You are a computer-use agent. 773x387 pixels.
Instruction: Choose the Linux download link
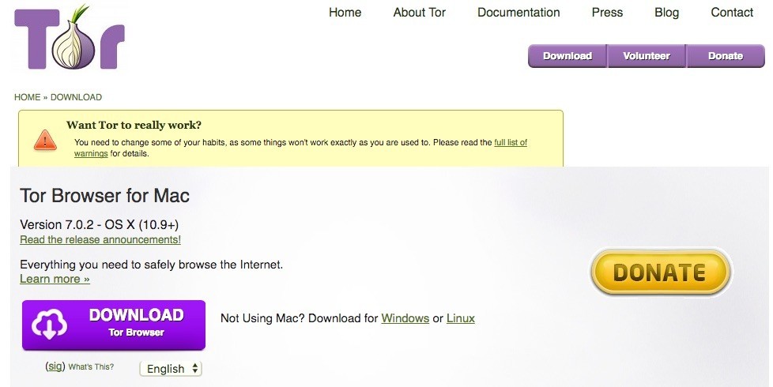[461, 318]
